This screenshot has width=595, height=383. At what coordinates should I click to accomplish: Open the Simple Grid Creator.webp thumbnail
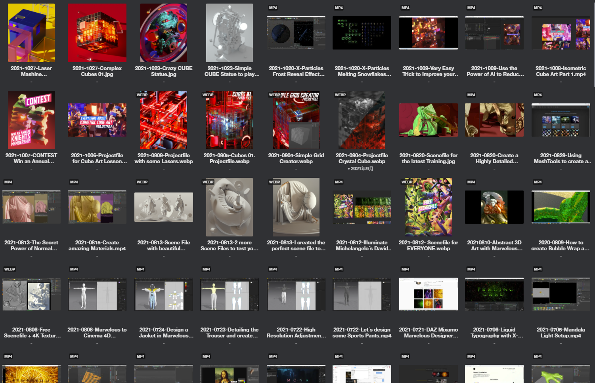296,120
